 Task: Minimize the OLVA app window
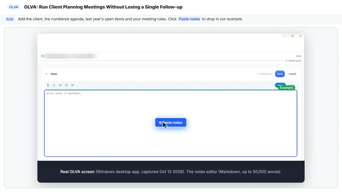click(x=285, y=36)
